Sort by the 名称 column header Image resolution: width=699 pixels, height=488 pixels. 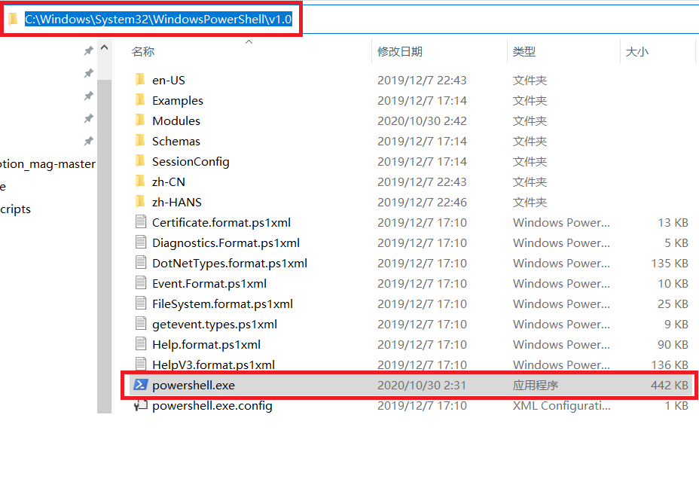coord(143,52)
